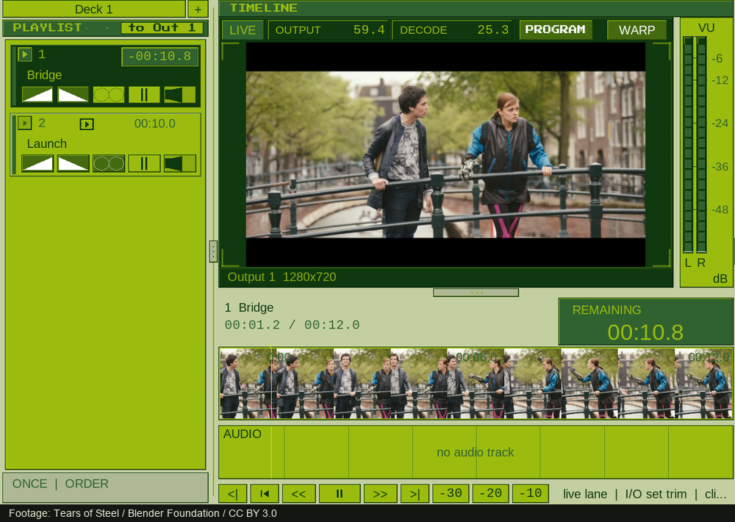
Task: Toggle fade-out ramp on Bridge clip
Action: click(x=73, y=95)
